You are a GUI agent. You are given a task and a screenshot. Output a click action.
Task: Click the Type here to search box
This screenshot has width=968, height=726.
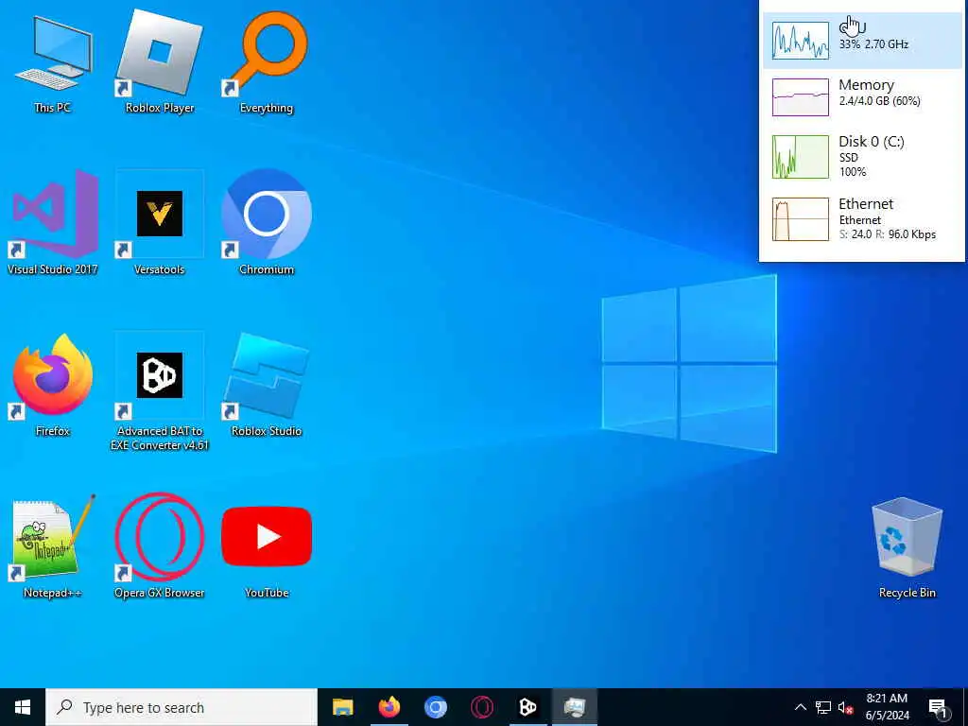[x=181, y=707]
